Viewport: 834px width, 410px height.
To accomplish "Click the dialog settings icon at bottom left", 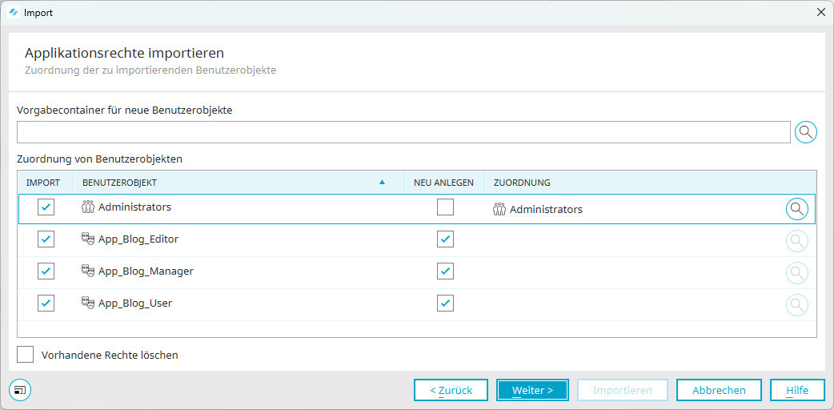I will [x=20, y=390].
